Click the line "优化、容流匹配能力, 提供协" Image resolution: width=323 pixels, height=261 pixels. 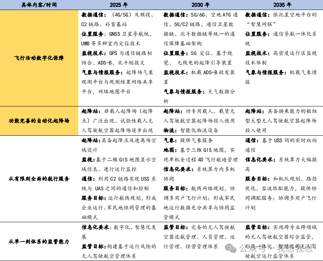(281, 189)
